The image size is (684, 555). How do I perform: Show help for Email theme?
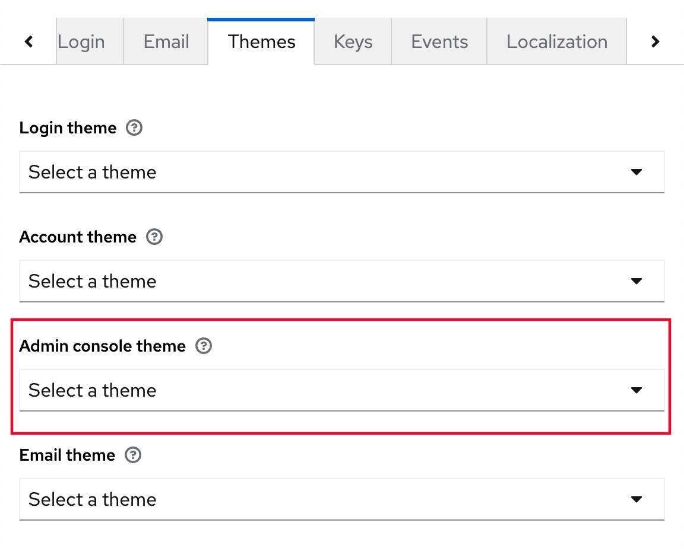(x=134, y=455)
